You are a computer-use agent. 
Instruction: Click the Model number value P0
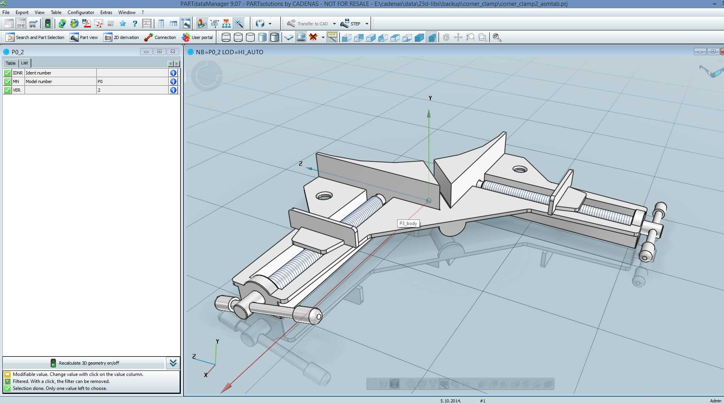coord(132,82)
